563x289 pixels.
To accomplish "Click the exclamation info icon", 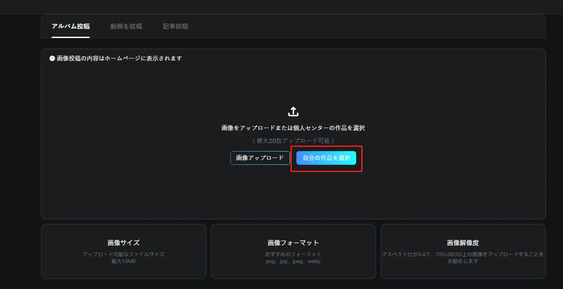I will coord(52,58).
